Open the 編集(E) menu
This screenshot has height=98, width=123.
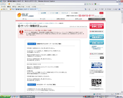9,7
